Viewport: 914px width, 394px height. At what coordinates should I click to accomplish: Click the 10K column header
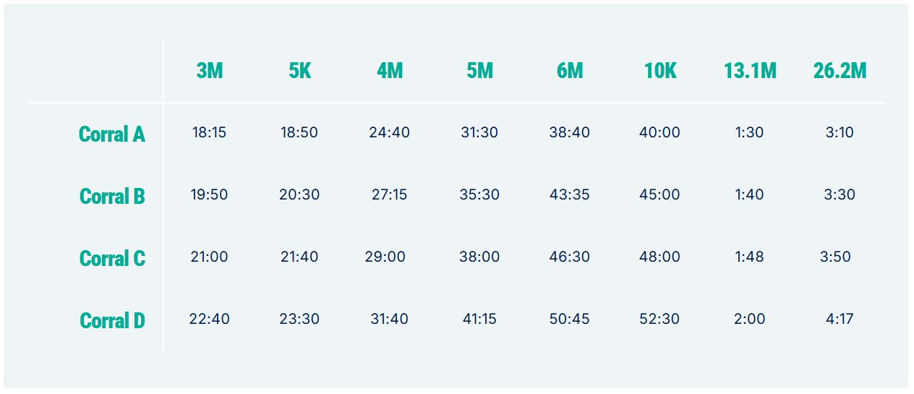tap(660, 71)
